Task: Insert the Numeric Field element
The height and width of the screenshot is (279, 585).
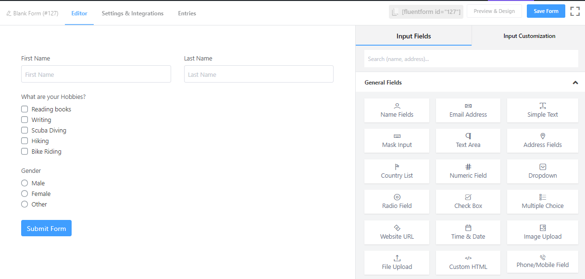Action: (468, 171)
